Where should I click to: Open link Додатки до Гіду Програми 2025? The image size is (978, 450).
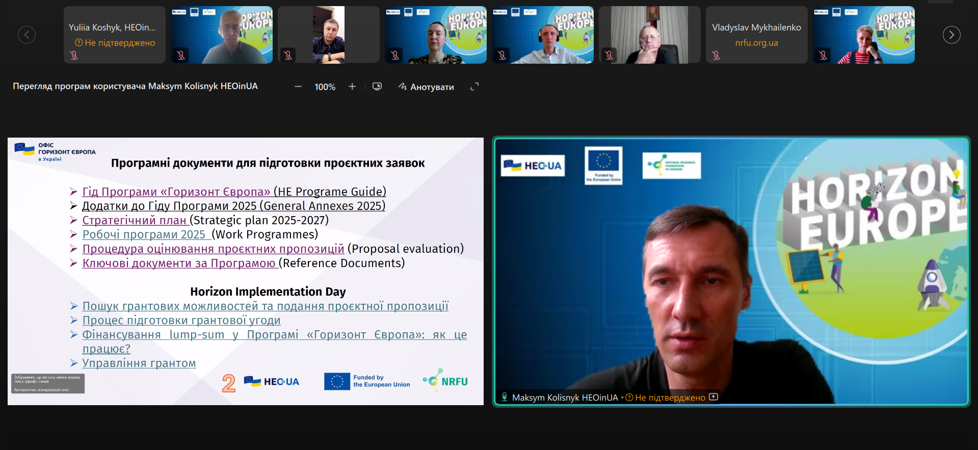pyautogui.click(x=233, y=206)
